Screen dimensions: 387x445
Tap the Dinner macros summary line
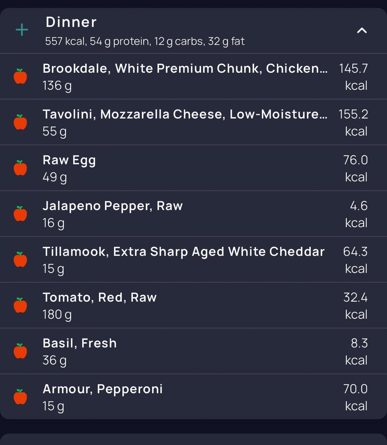coord(145,41)
